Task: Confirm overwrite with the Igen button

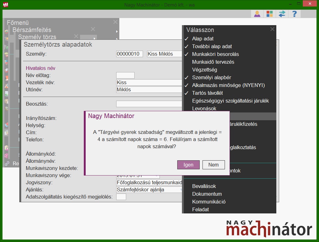Action: (x=188, y=165)
